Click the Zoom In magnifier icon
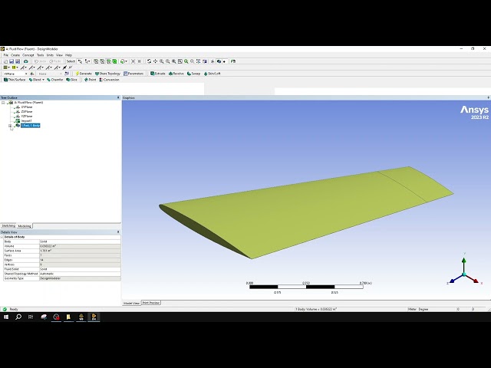The width and height of the screenshot is (491, 368). (162, 61)
